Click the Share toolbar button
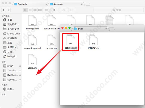The width and height of the screenshot is (145, 108). (x=63, y=10)
